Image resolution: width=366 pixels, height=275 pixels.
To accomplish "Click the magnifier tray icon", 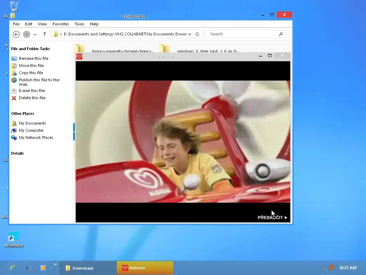I will pyautogui.click(x=331, y=267).
